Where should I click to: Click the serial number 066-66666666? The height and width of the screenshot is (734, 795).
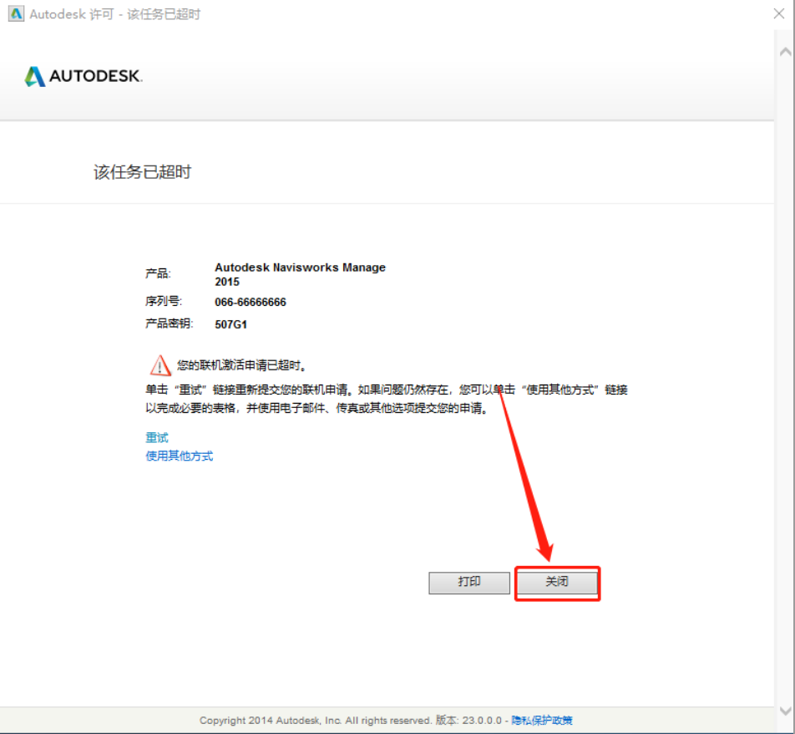click(x=251, y=303)
